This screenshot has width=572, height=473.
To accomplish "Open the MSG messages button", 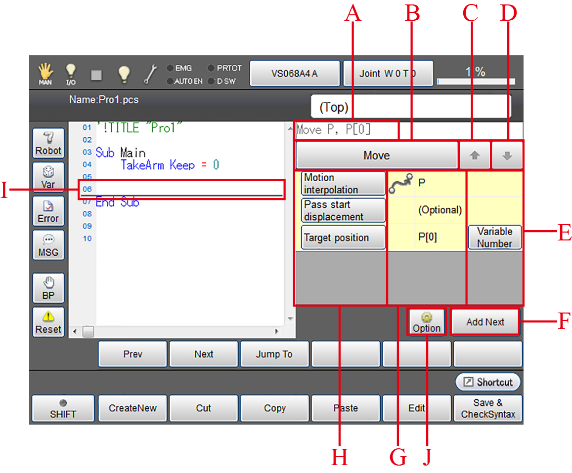I will (x=48, y=245).
